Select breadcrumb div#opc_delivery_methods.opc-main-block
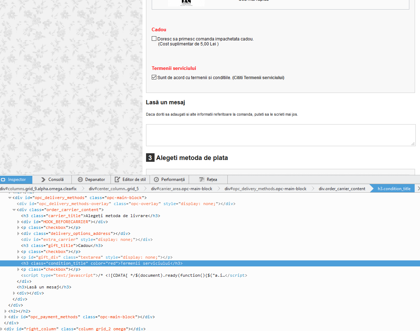 click(x=265, y=189)
